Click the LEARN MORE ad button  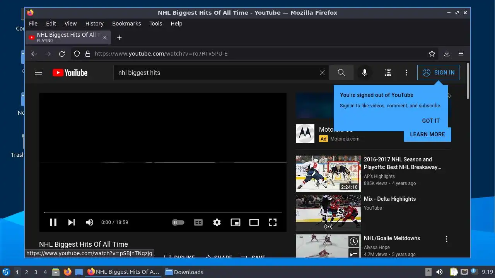[x=427, y=134]
